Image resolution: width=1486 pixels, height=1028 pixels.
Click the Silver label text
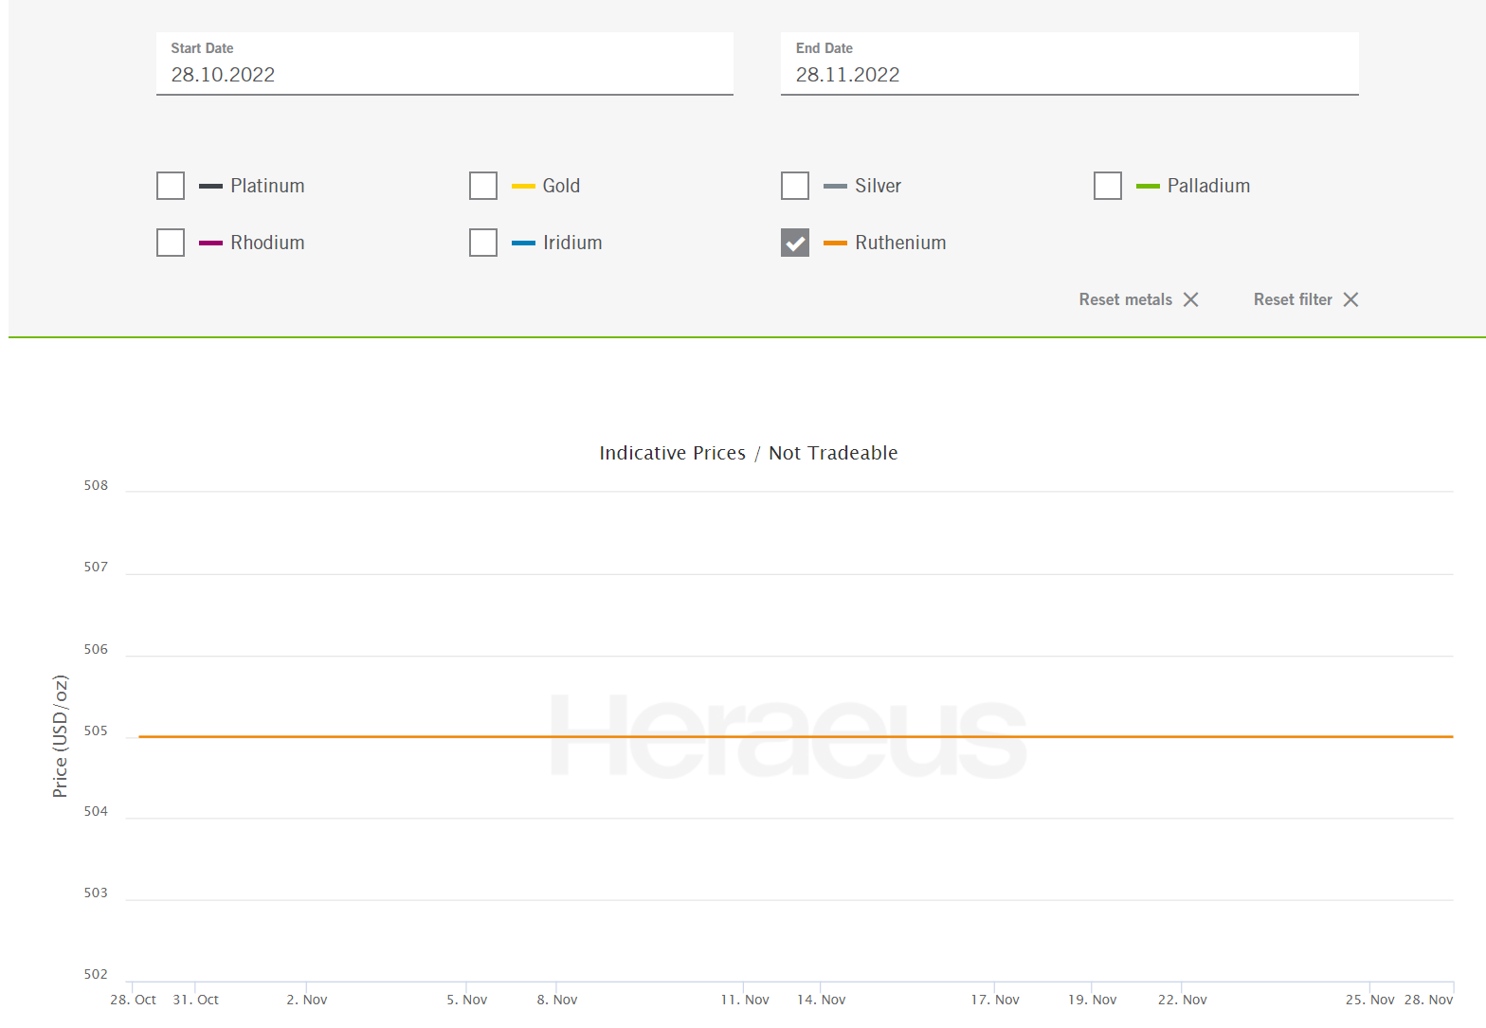tap(878, 186)
